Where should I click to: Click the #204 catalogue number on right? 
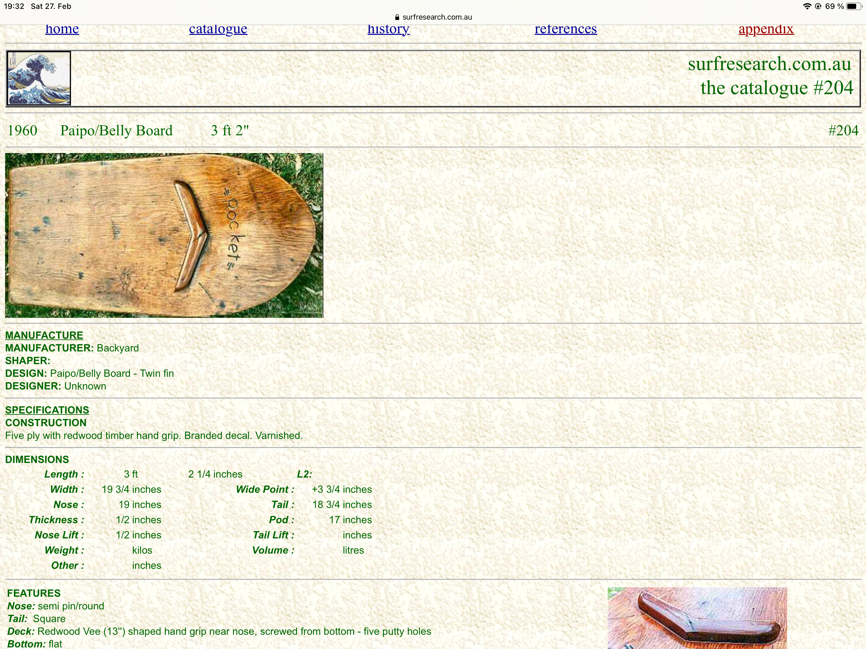[x=843, y=130]
